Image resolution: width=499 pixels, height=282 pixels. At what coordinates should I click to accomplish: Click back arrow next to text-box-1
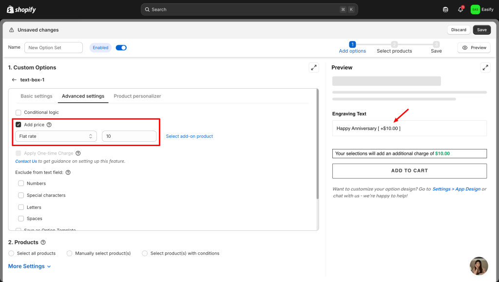[x=14, y=80]
